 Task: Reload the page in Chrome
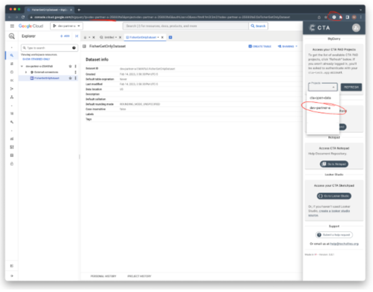pyautogui.click(x=23, y=17)
